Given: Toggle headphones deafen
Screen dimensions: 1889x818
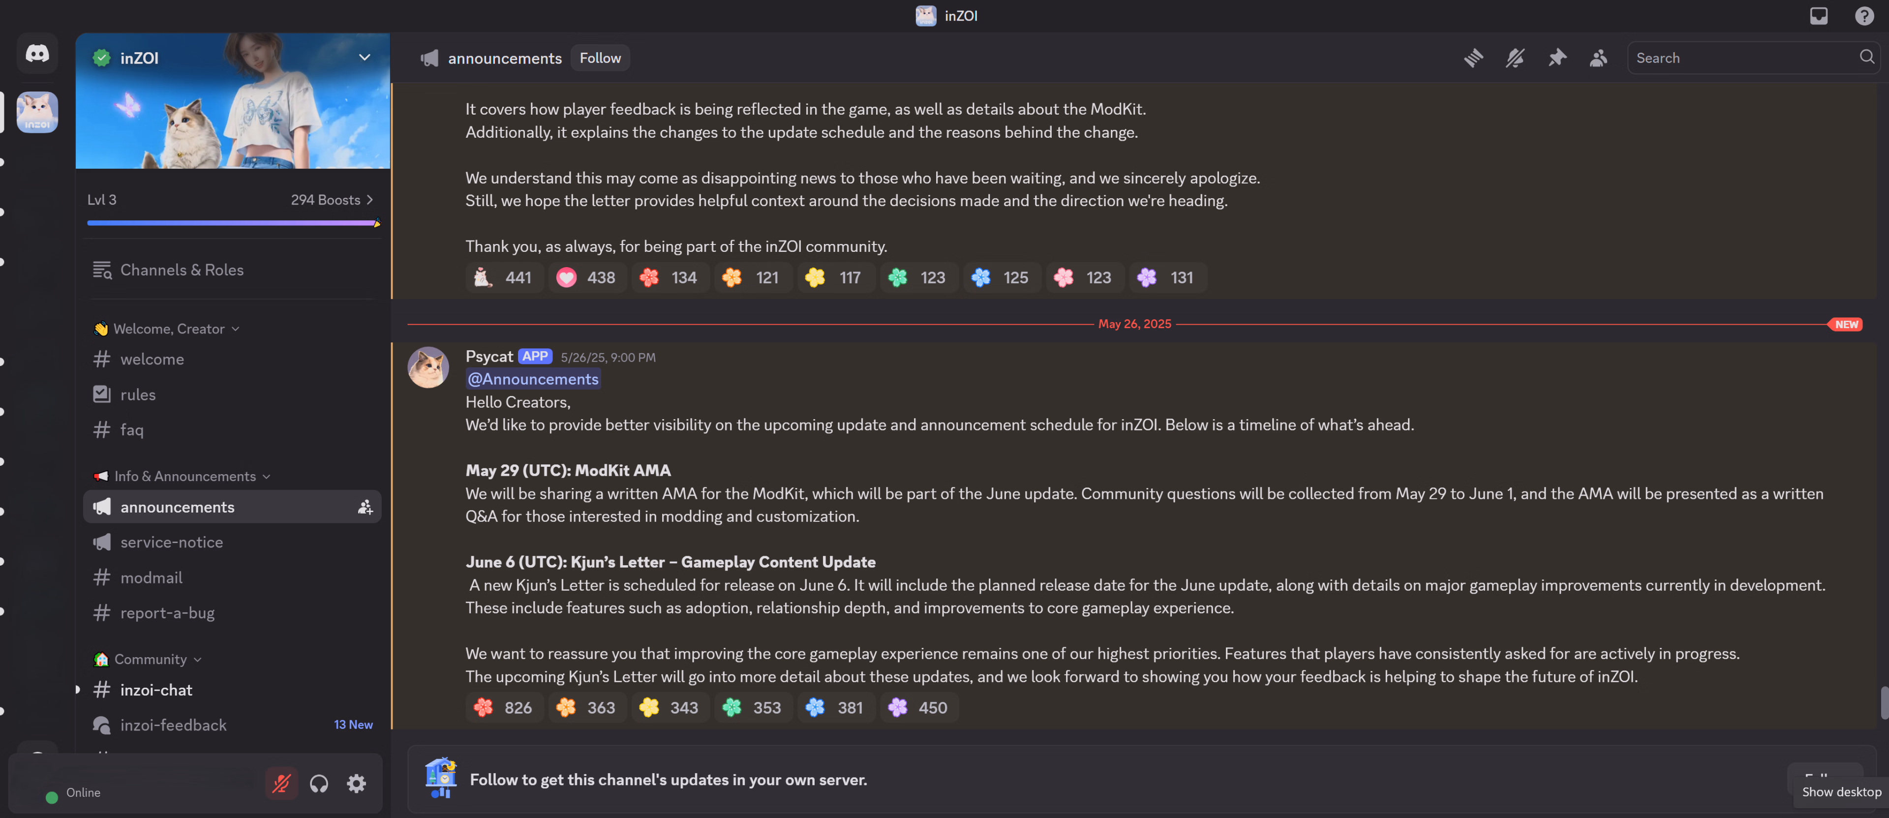Looking at the screenshot, I should click(x=319, y=784).
